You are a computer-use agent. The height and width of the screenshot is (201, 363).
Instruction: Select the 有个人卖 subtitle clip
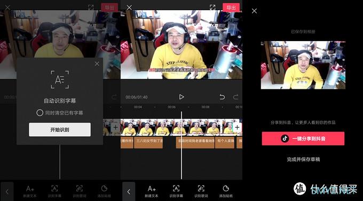tap(225, 142)
